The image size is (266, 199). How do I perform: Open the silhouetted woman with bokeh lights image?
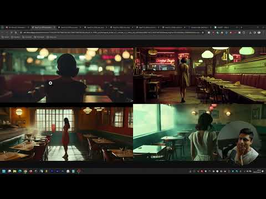click(x=66, y=75)
